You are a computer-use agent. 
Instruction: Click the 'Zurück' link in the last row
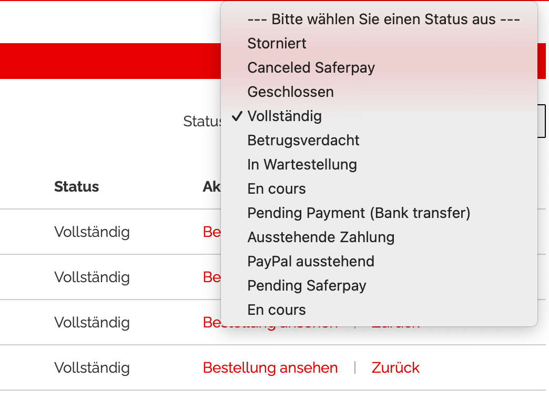tap(395, 367)
